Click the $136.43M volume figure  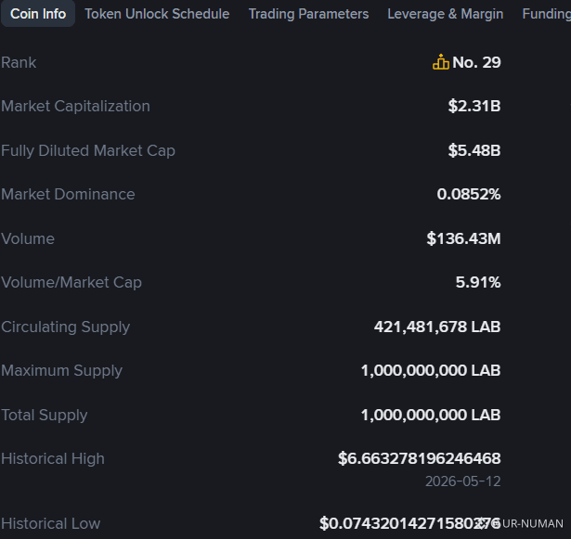pyautogui.click(x=463, y=238)
